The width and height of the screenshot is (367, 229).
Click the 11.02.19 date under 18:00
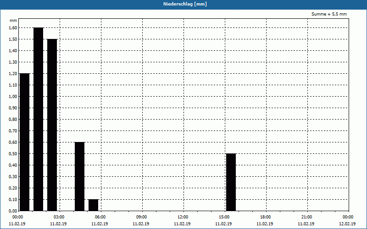[265, 224]
